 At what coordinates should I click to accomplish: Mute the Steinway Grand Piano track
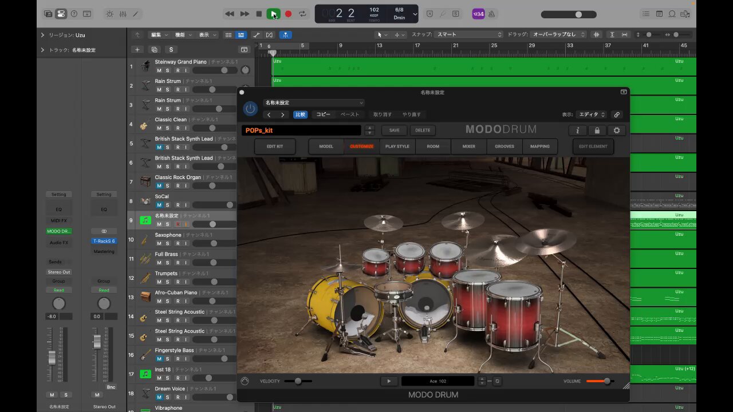point(159,70)
